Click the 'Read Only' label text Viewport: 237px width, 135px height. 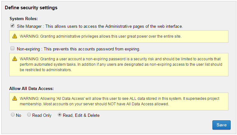(42, 116)
